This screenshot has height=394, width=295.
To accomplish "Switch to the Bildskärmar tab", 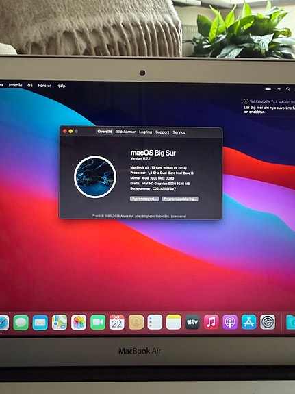I will pos(125,132).
